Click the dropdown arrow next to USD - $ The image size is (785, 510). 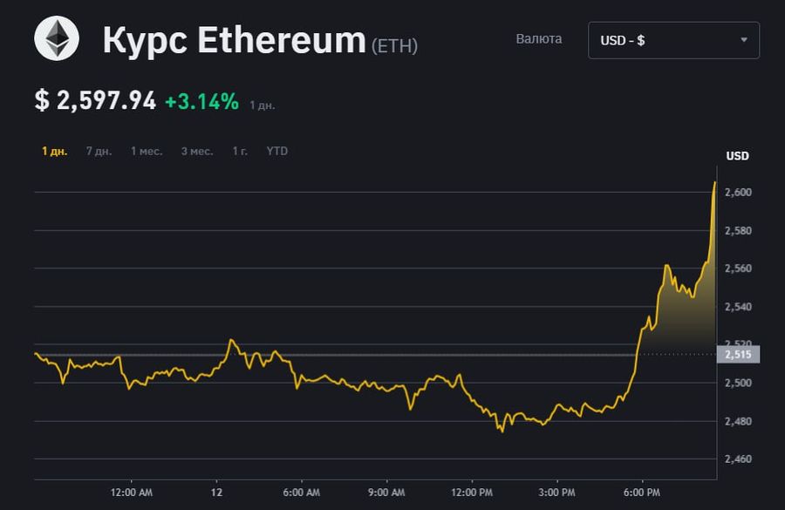click(x=744, y=40)
